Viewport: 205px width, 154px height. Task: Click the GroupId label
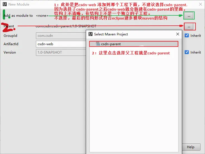pyautogui.click(x=11, y=36)
